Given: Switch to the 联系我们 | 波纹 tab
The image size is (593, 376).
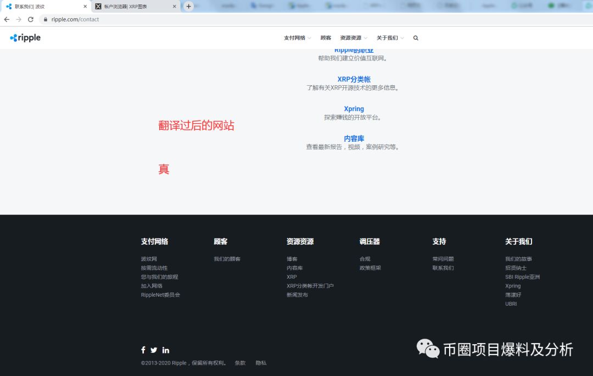Looking at the screenshot, I should [x=46, y=7].
